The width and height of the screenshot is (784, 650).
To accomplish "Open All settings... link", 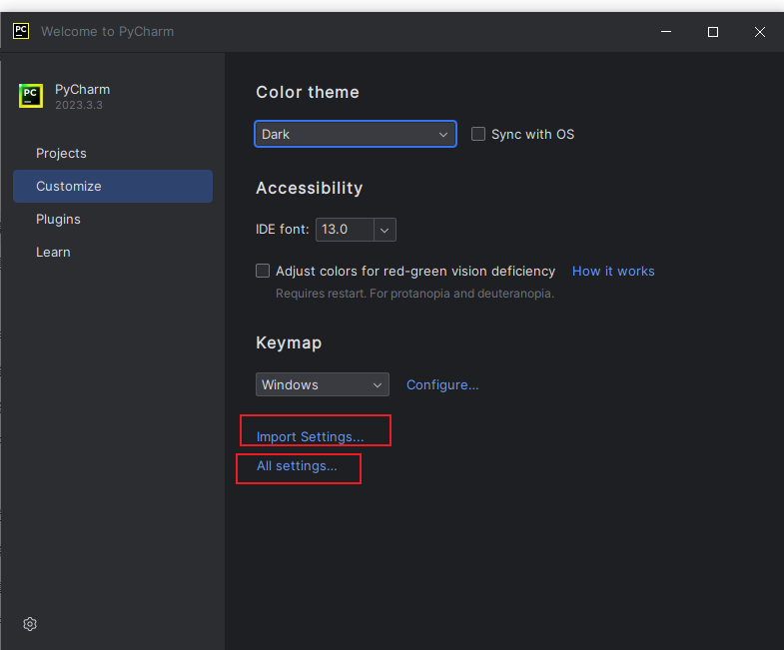I will (297, 466).
